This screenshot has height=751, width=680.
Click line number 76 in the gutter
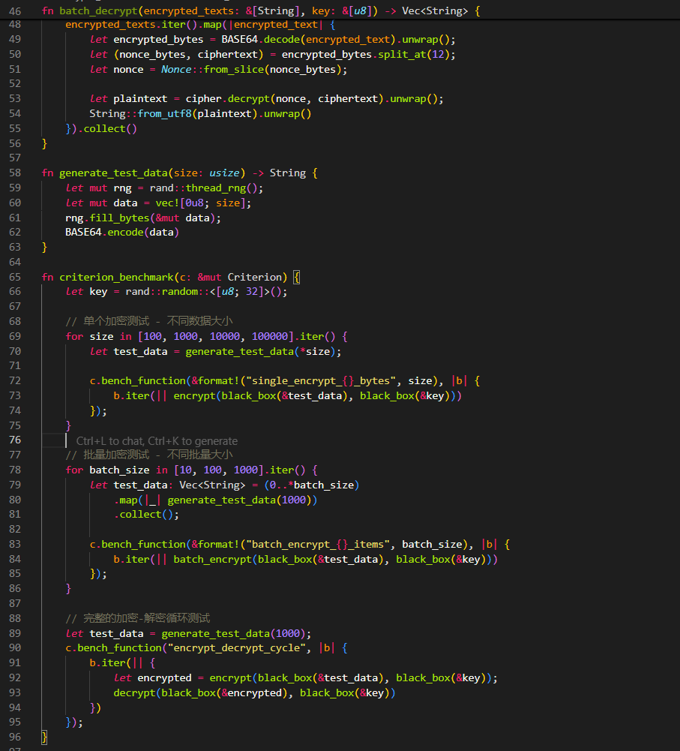(x=15, y=440)
